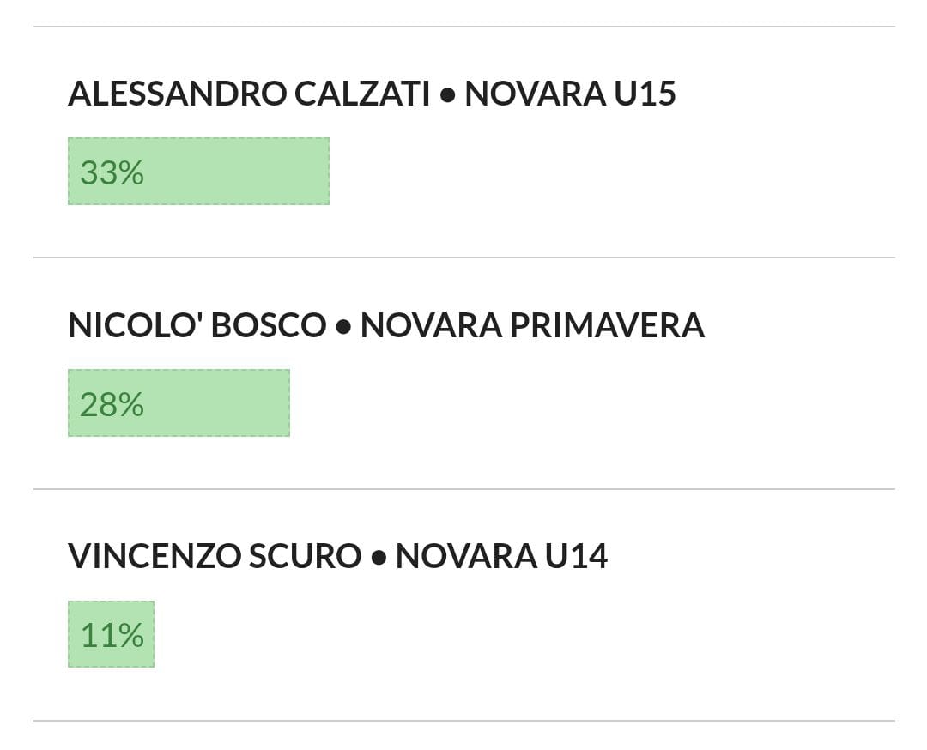Click bullet separator after NICOLO' BOSCO
Screen dimensions: 927x750
click(x=343, y=326)
